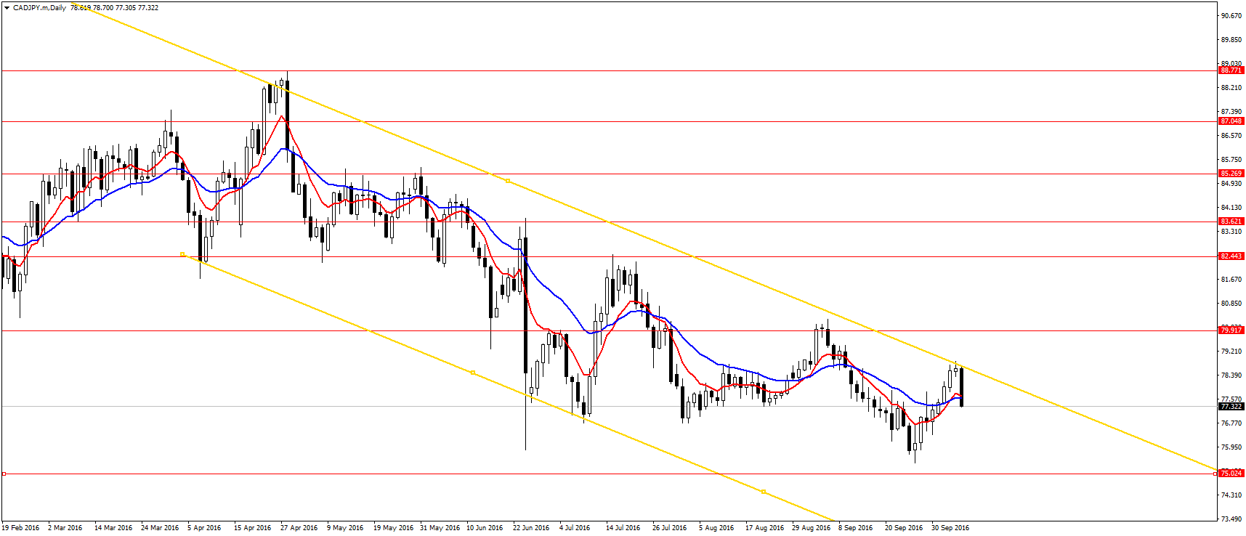Click the 78.390 price scale value
1246x536 pixels.
pyautogui.click(x=1231, y=375)
